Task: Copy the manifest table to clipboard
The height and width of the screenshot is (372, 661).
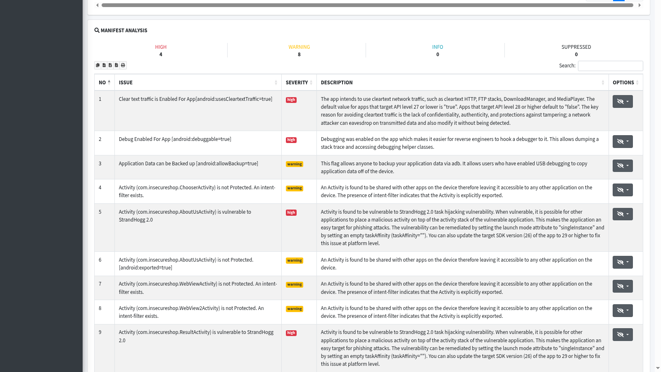Action: (x=98, y=65)
